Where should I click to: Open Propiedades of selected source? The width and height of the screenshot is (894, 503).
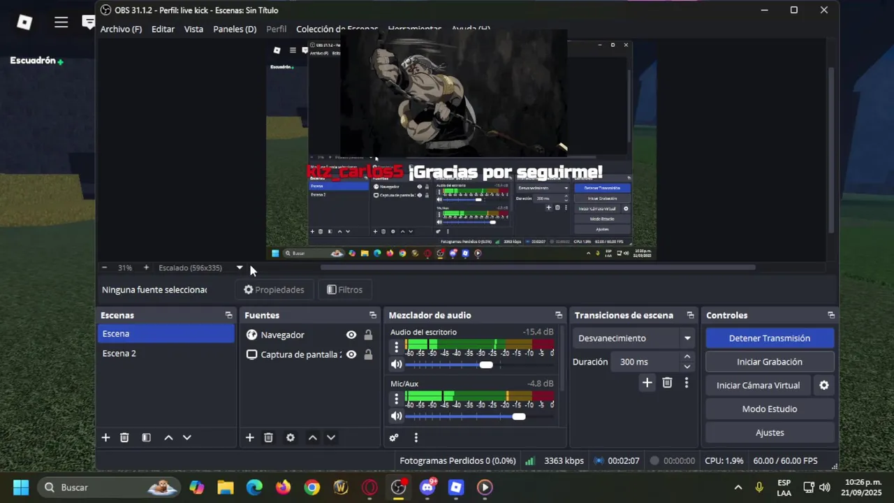pyautogui.click(x=274, y=289)
